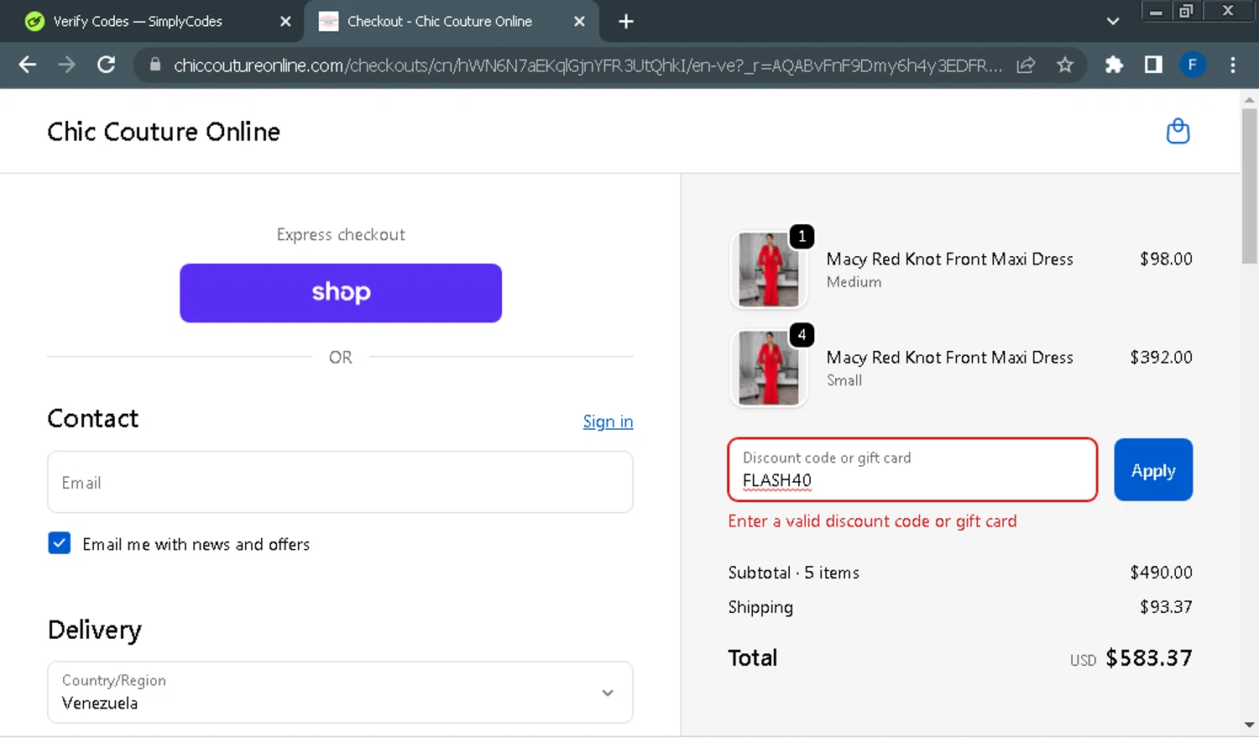Share this page via the share icon
This screenshot has width=1259, height=738.
pos(1026,65)
